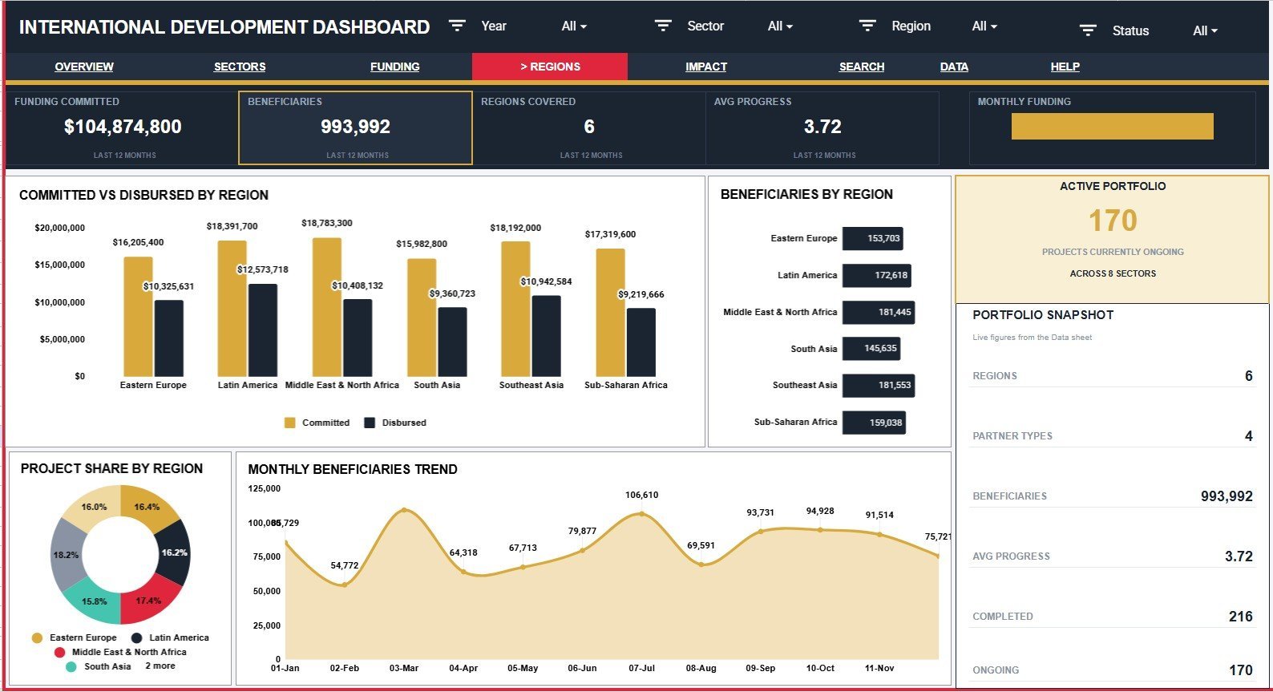Screen dimensions: 1273x692
Task: Click the Active Portfolio 170 card
Action: 1113,239
